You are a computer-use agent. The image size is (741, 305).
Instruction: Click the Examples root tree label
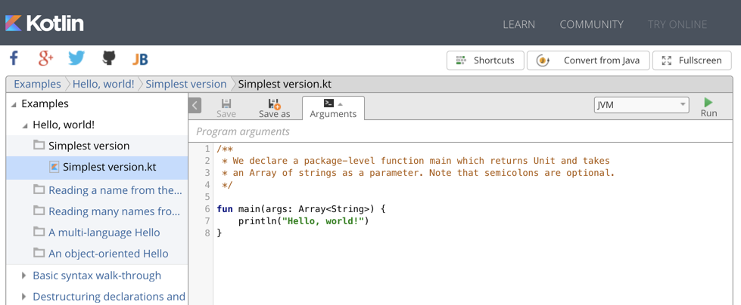point(45,103)
